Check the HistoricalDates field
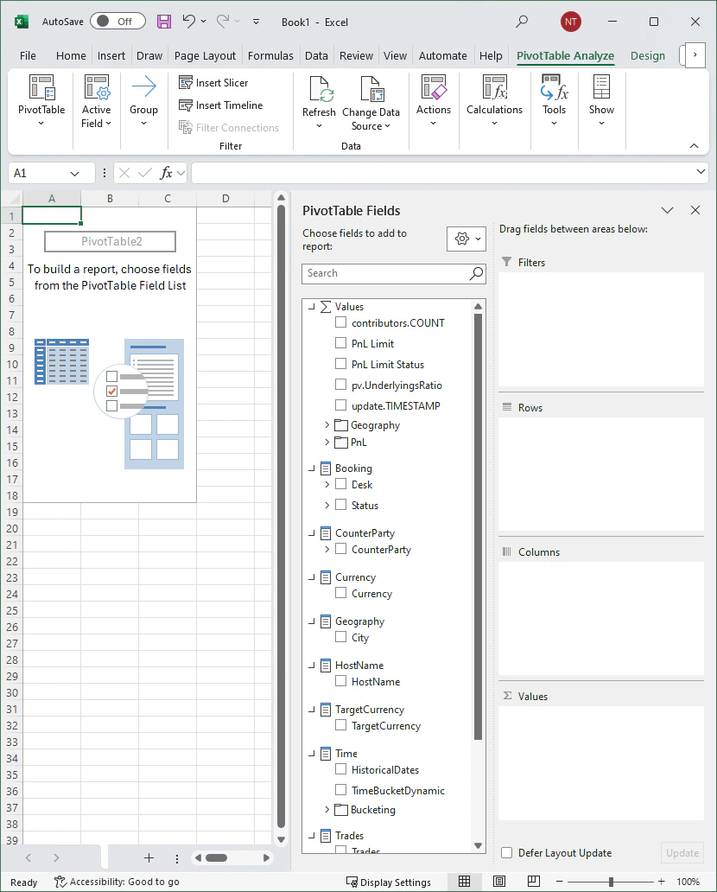 click(340, 769)
